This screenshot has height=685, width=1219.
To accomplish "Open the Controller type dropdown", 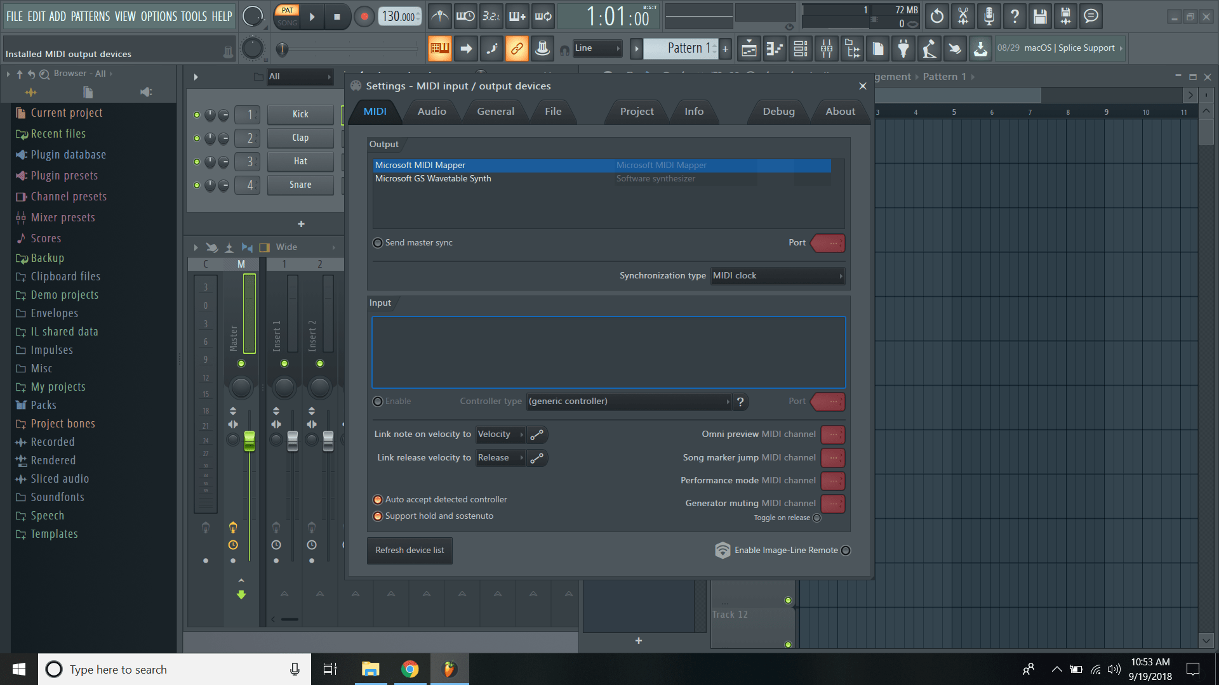I will pos(629,401).
